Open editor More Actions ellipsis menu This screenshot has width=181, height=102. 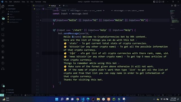[178, 6]
